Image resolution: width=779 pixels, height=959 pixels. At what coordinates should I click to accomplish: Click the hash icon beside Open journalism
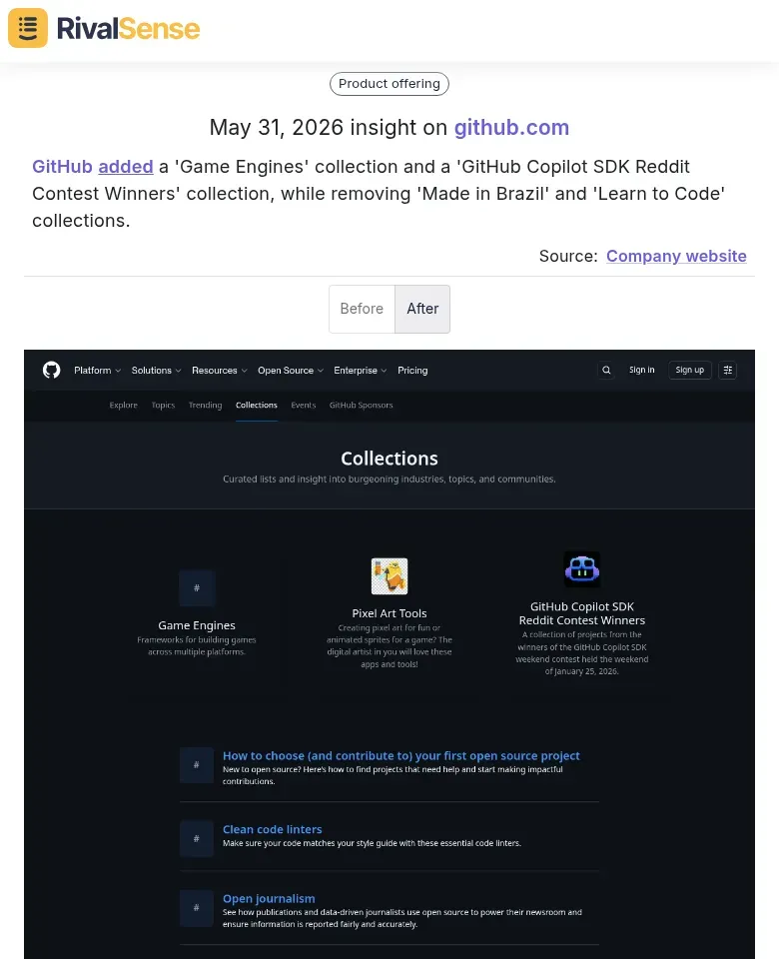[197, 908]
